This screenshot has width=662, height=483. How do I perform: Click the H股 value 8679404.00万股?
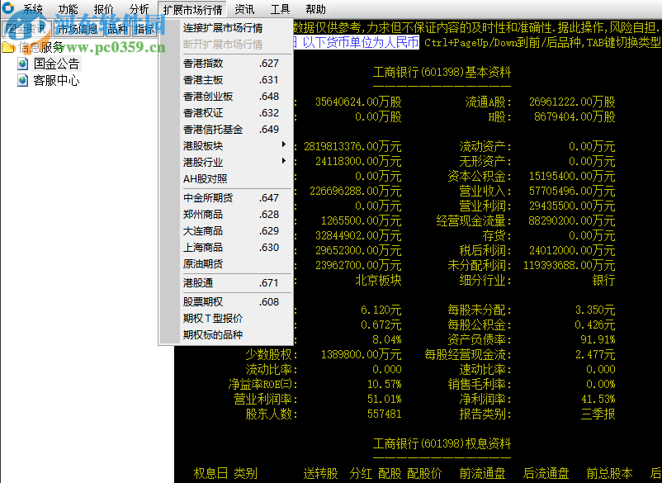tap(575, 116)
